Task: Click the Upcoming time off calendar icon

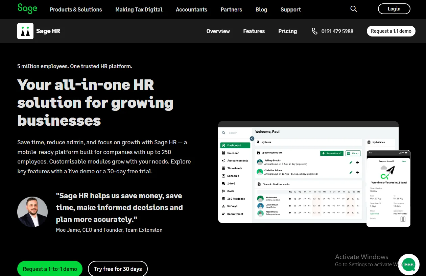Action: click(x=258, y=153)
